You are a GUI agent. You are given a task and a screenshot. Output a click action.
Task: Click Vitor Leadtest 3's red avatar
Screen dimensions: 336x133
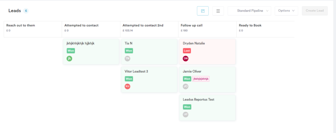click(127, 86)
